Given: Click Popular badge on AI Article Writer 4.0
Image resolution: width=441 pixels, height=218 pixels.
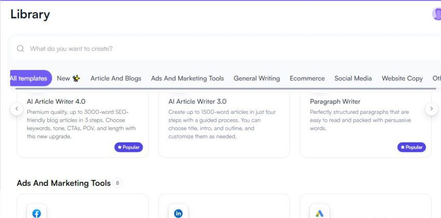Looking at the screenshot, I should [x=129, y=147].
